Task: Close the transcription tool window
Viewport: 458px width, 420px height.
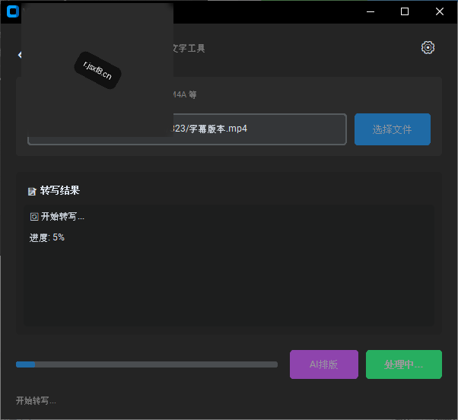Action: coord(440,11)
